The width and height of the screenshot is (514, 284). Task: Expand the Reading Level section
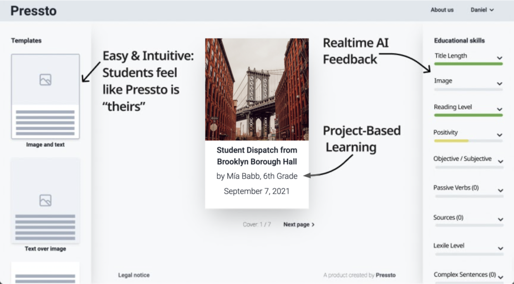499,109
